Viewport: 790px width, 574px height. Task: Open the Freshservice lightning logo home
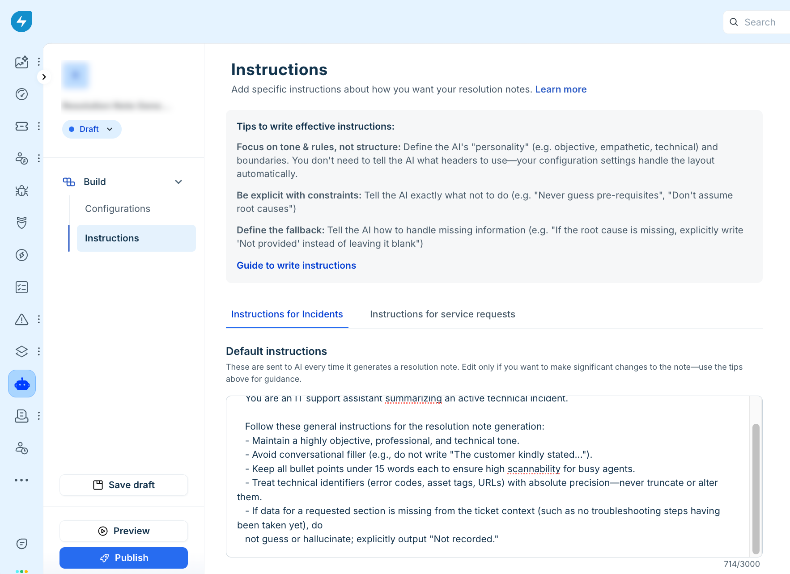click(x=21, y=21)
